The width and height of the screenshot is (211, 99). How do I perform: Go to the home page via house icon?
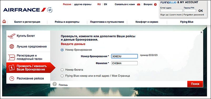4,21
